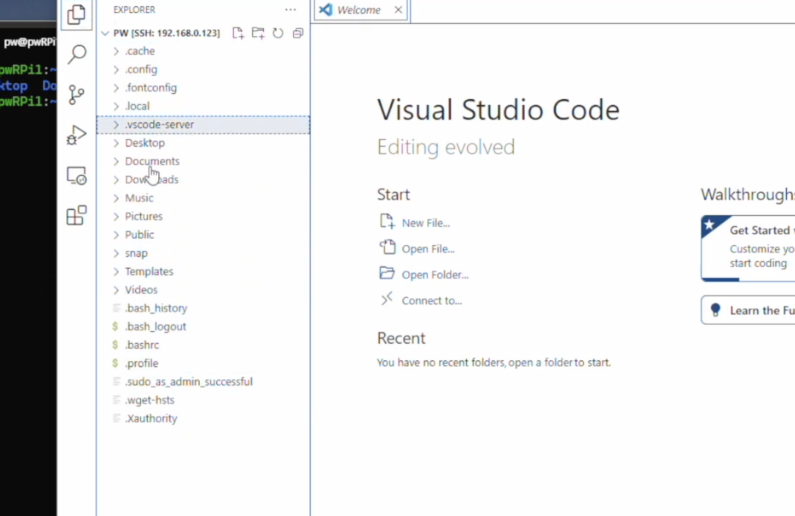The height and width of the screenshot is (516, 795).
Task: Open the Run and Debug view icon
Action: (x=76, y=135)
